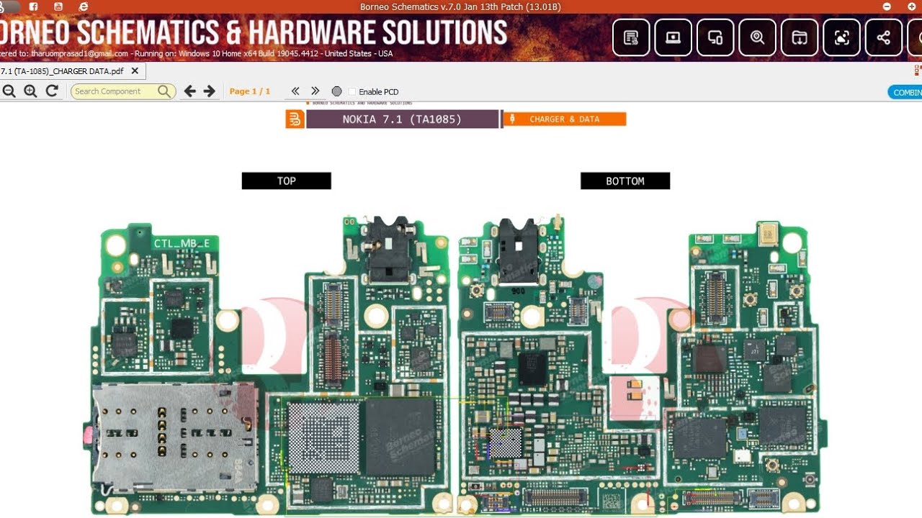
Task: Open the download folder icon
Action: [x=800, y=37]
